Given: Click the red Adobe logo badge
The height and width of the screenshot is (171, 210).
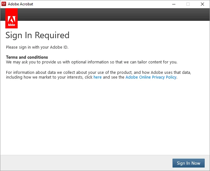Looking at the screenshot, I should coord(12,18).
